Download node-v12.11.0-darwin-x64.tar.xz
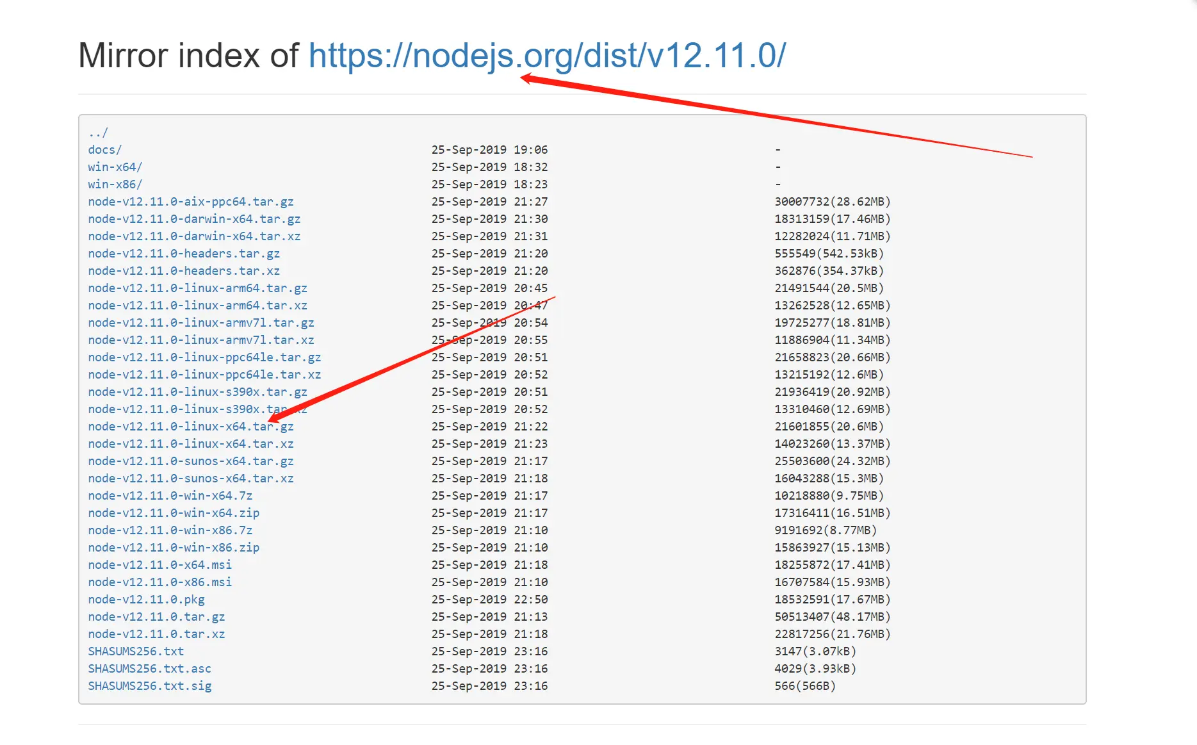The image size is (1197, 745). [x=195, y=236]
